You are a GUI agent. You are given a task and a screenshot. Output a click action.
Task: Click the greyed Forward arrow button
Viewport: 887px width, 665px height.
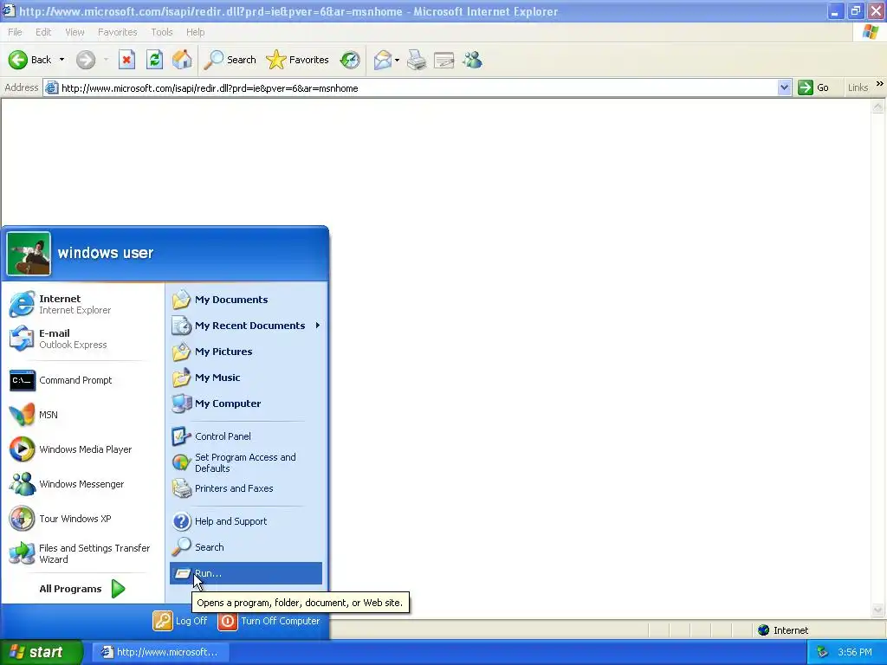(86, 60)
